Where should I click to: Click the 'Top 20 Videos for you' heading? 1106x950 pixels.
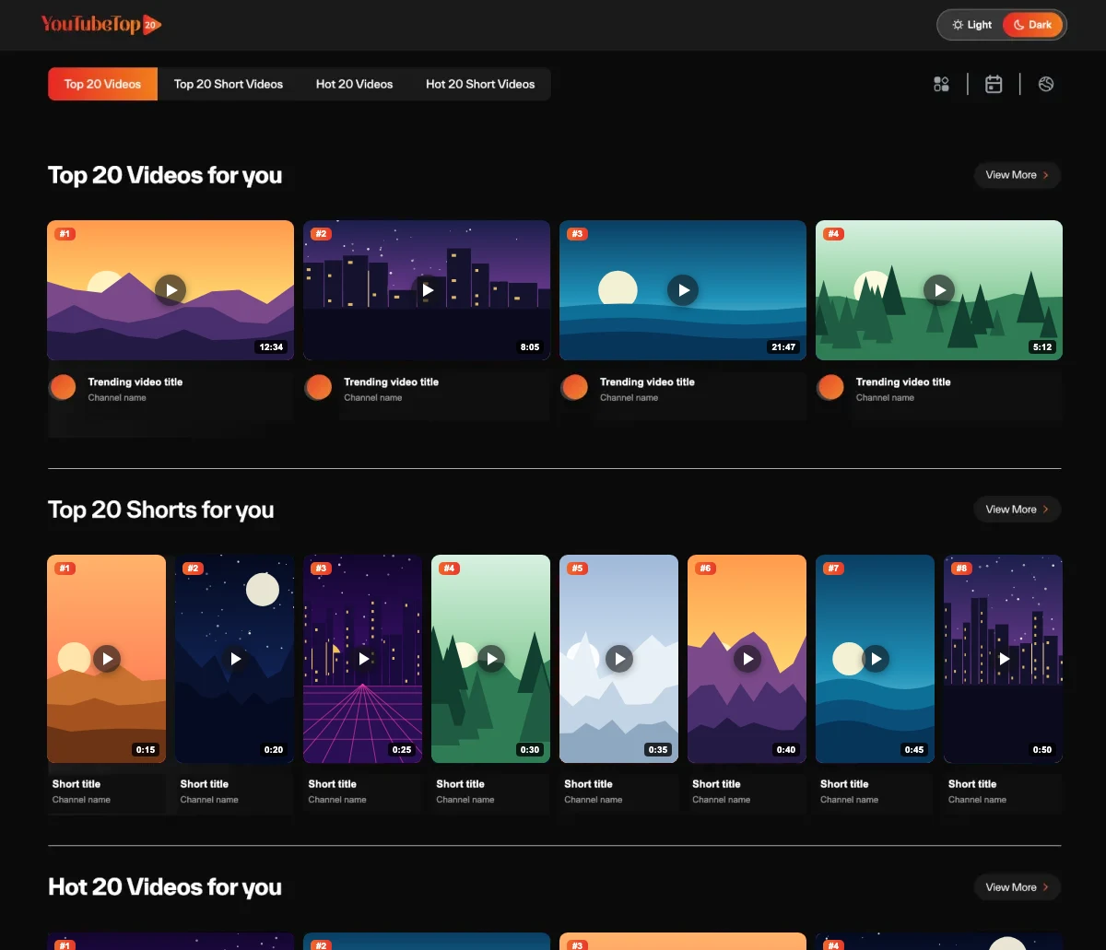click(x=165, y=175)
